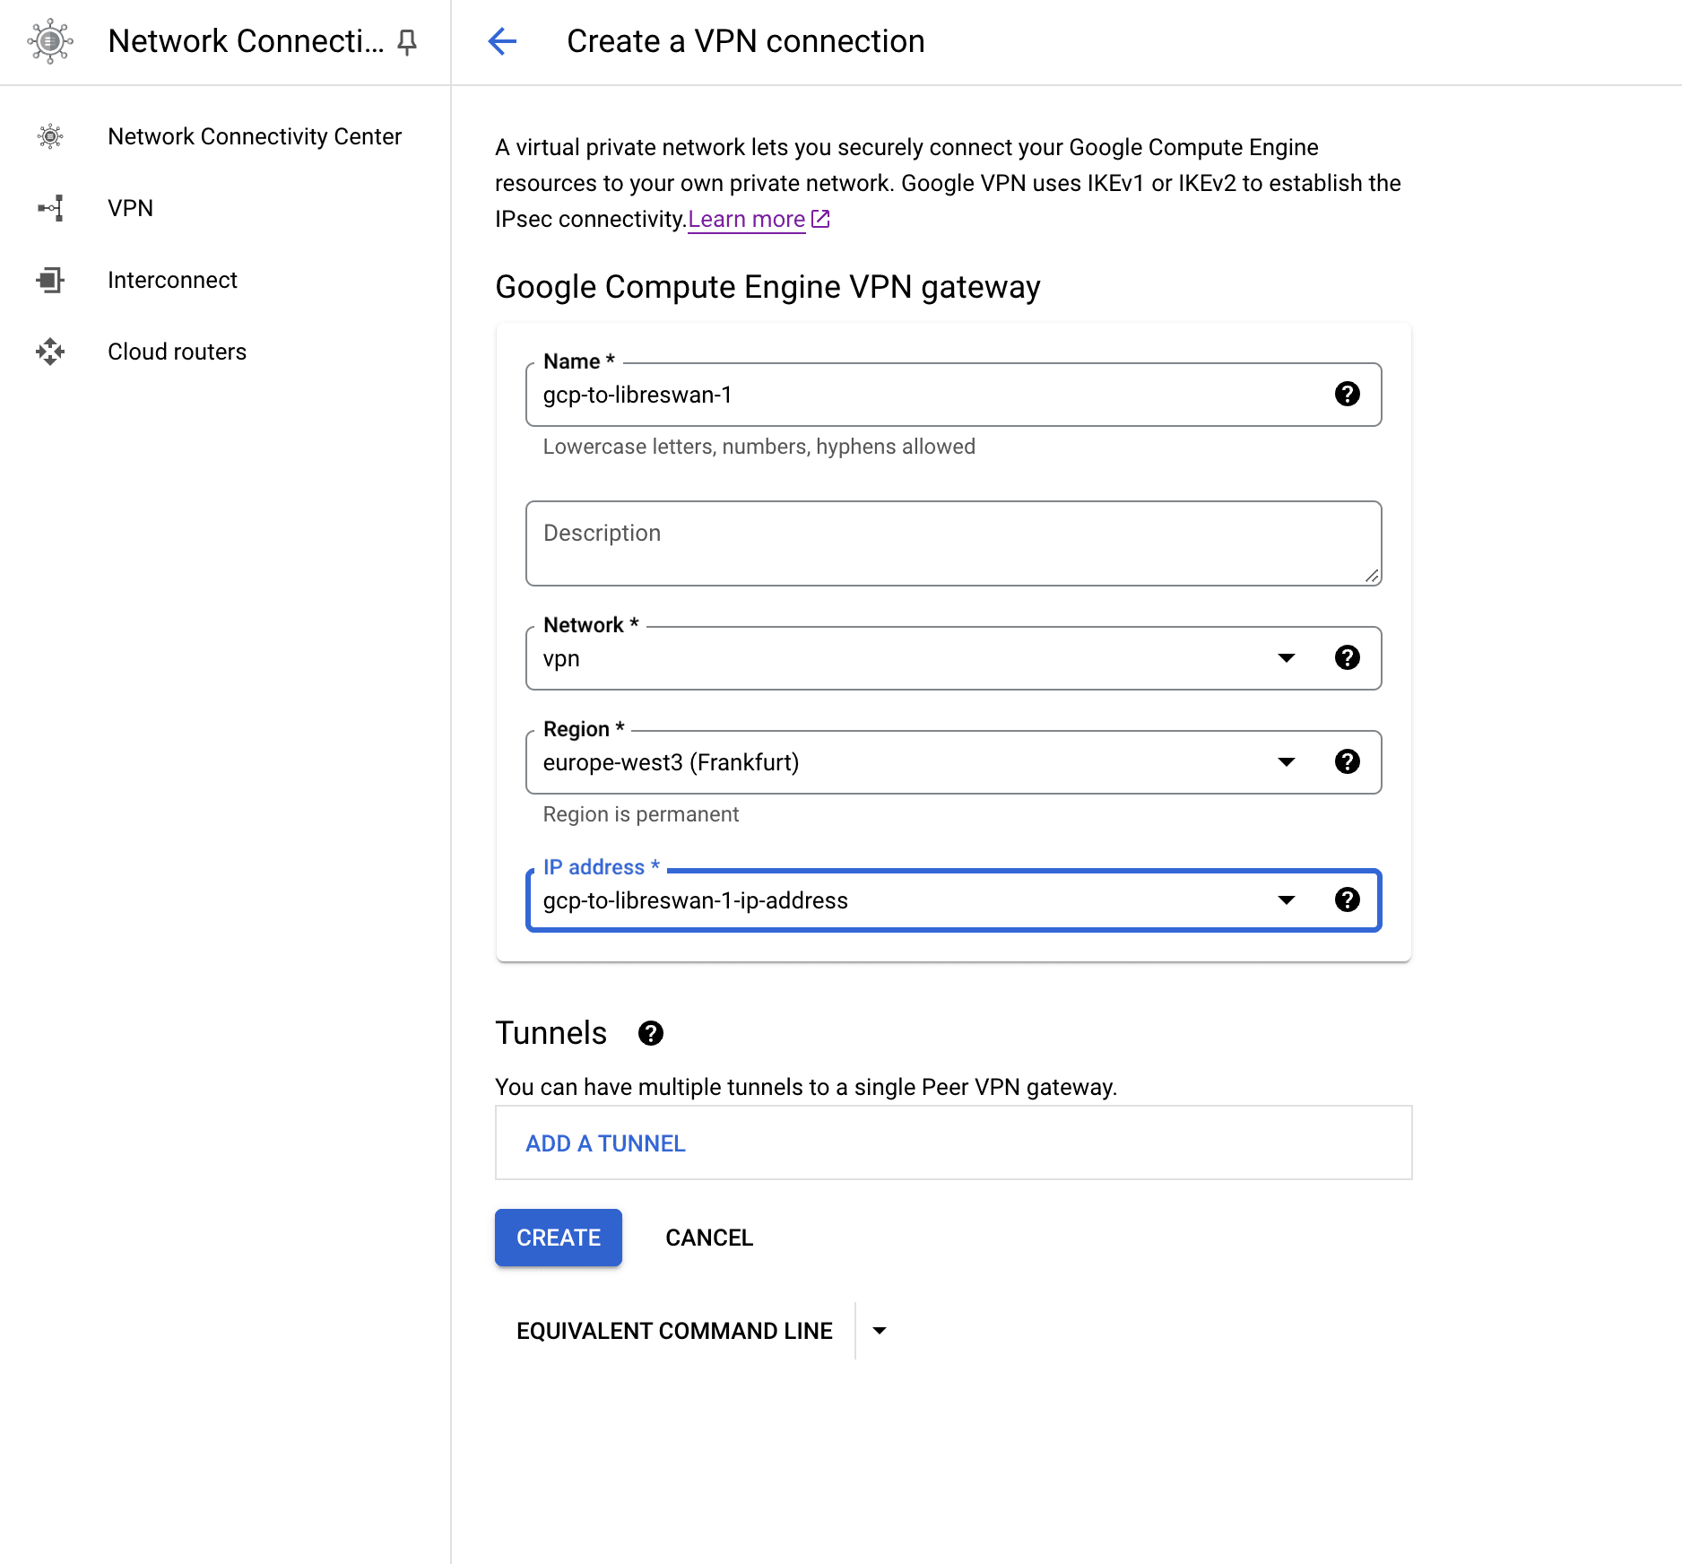Viewport: 1682px width, 1564px height.
Task: Expand the IP address dropdown
Action: pos(1286,900)
